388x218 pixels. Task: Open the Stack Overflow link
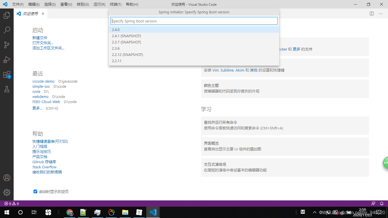click(x=44, y=167)
